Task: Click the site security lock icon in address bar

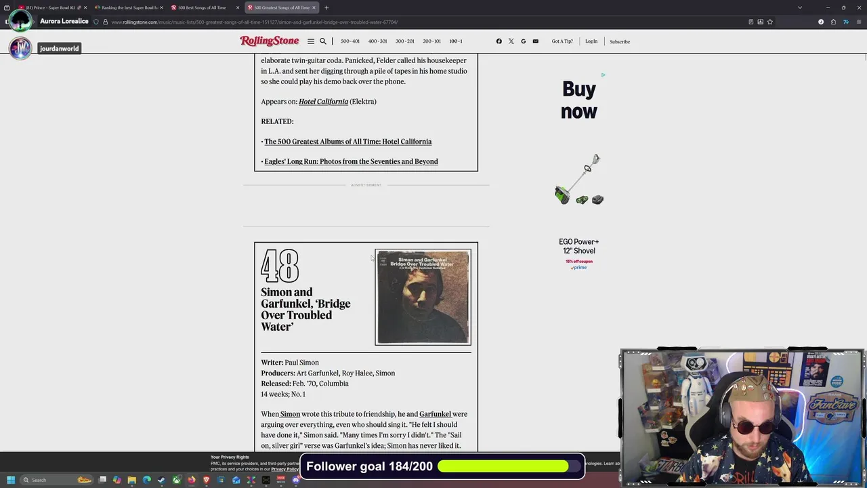Action: pos(105,22)
